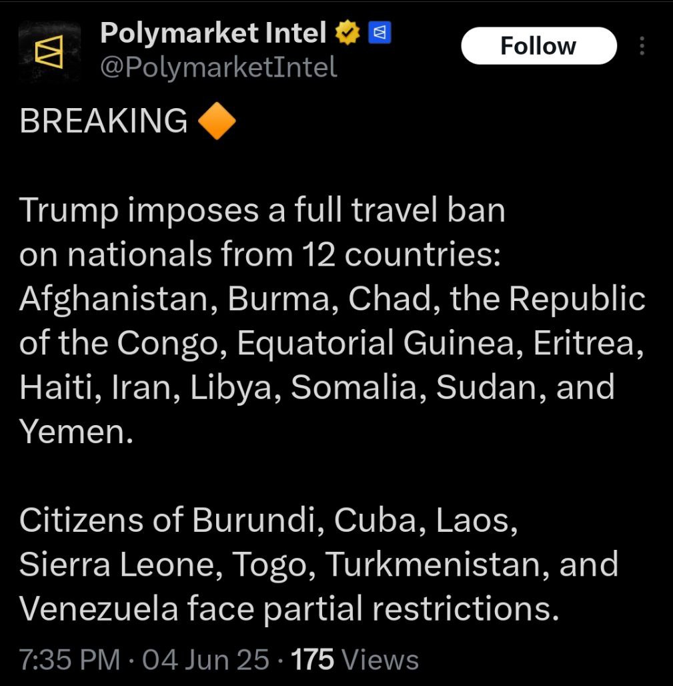The width and height of the screenshot is (673, 686).
Task: Open the three-dot more options menu
Action: [x=642, y=46]
